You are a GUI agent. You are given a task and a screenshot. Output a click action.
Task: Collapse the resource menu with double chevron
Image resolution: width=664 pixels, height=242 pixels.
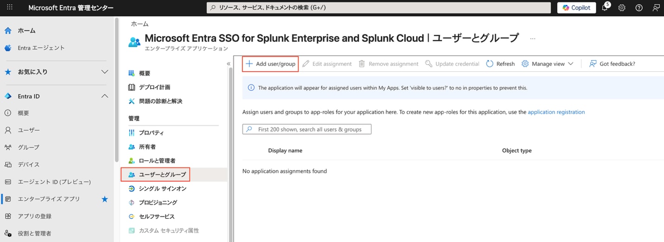point(228,64)
